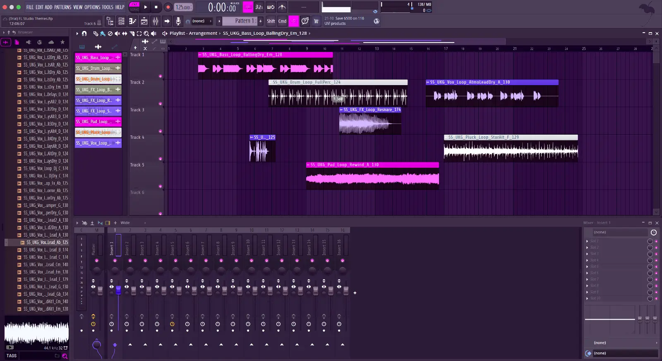Toggle PAT/SONG mode switch
The height and width of the screenshot is (361, 662).
coord(134,7)
